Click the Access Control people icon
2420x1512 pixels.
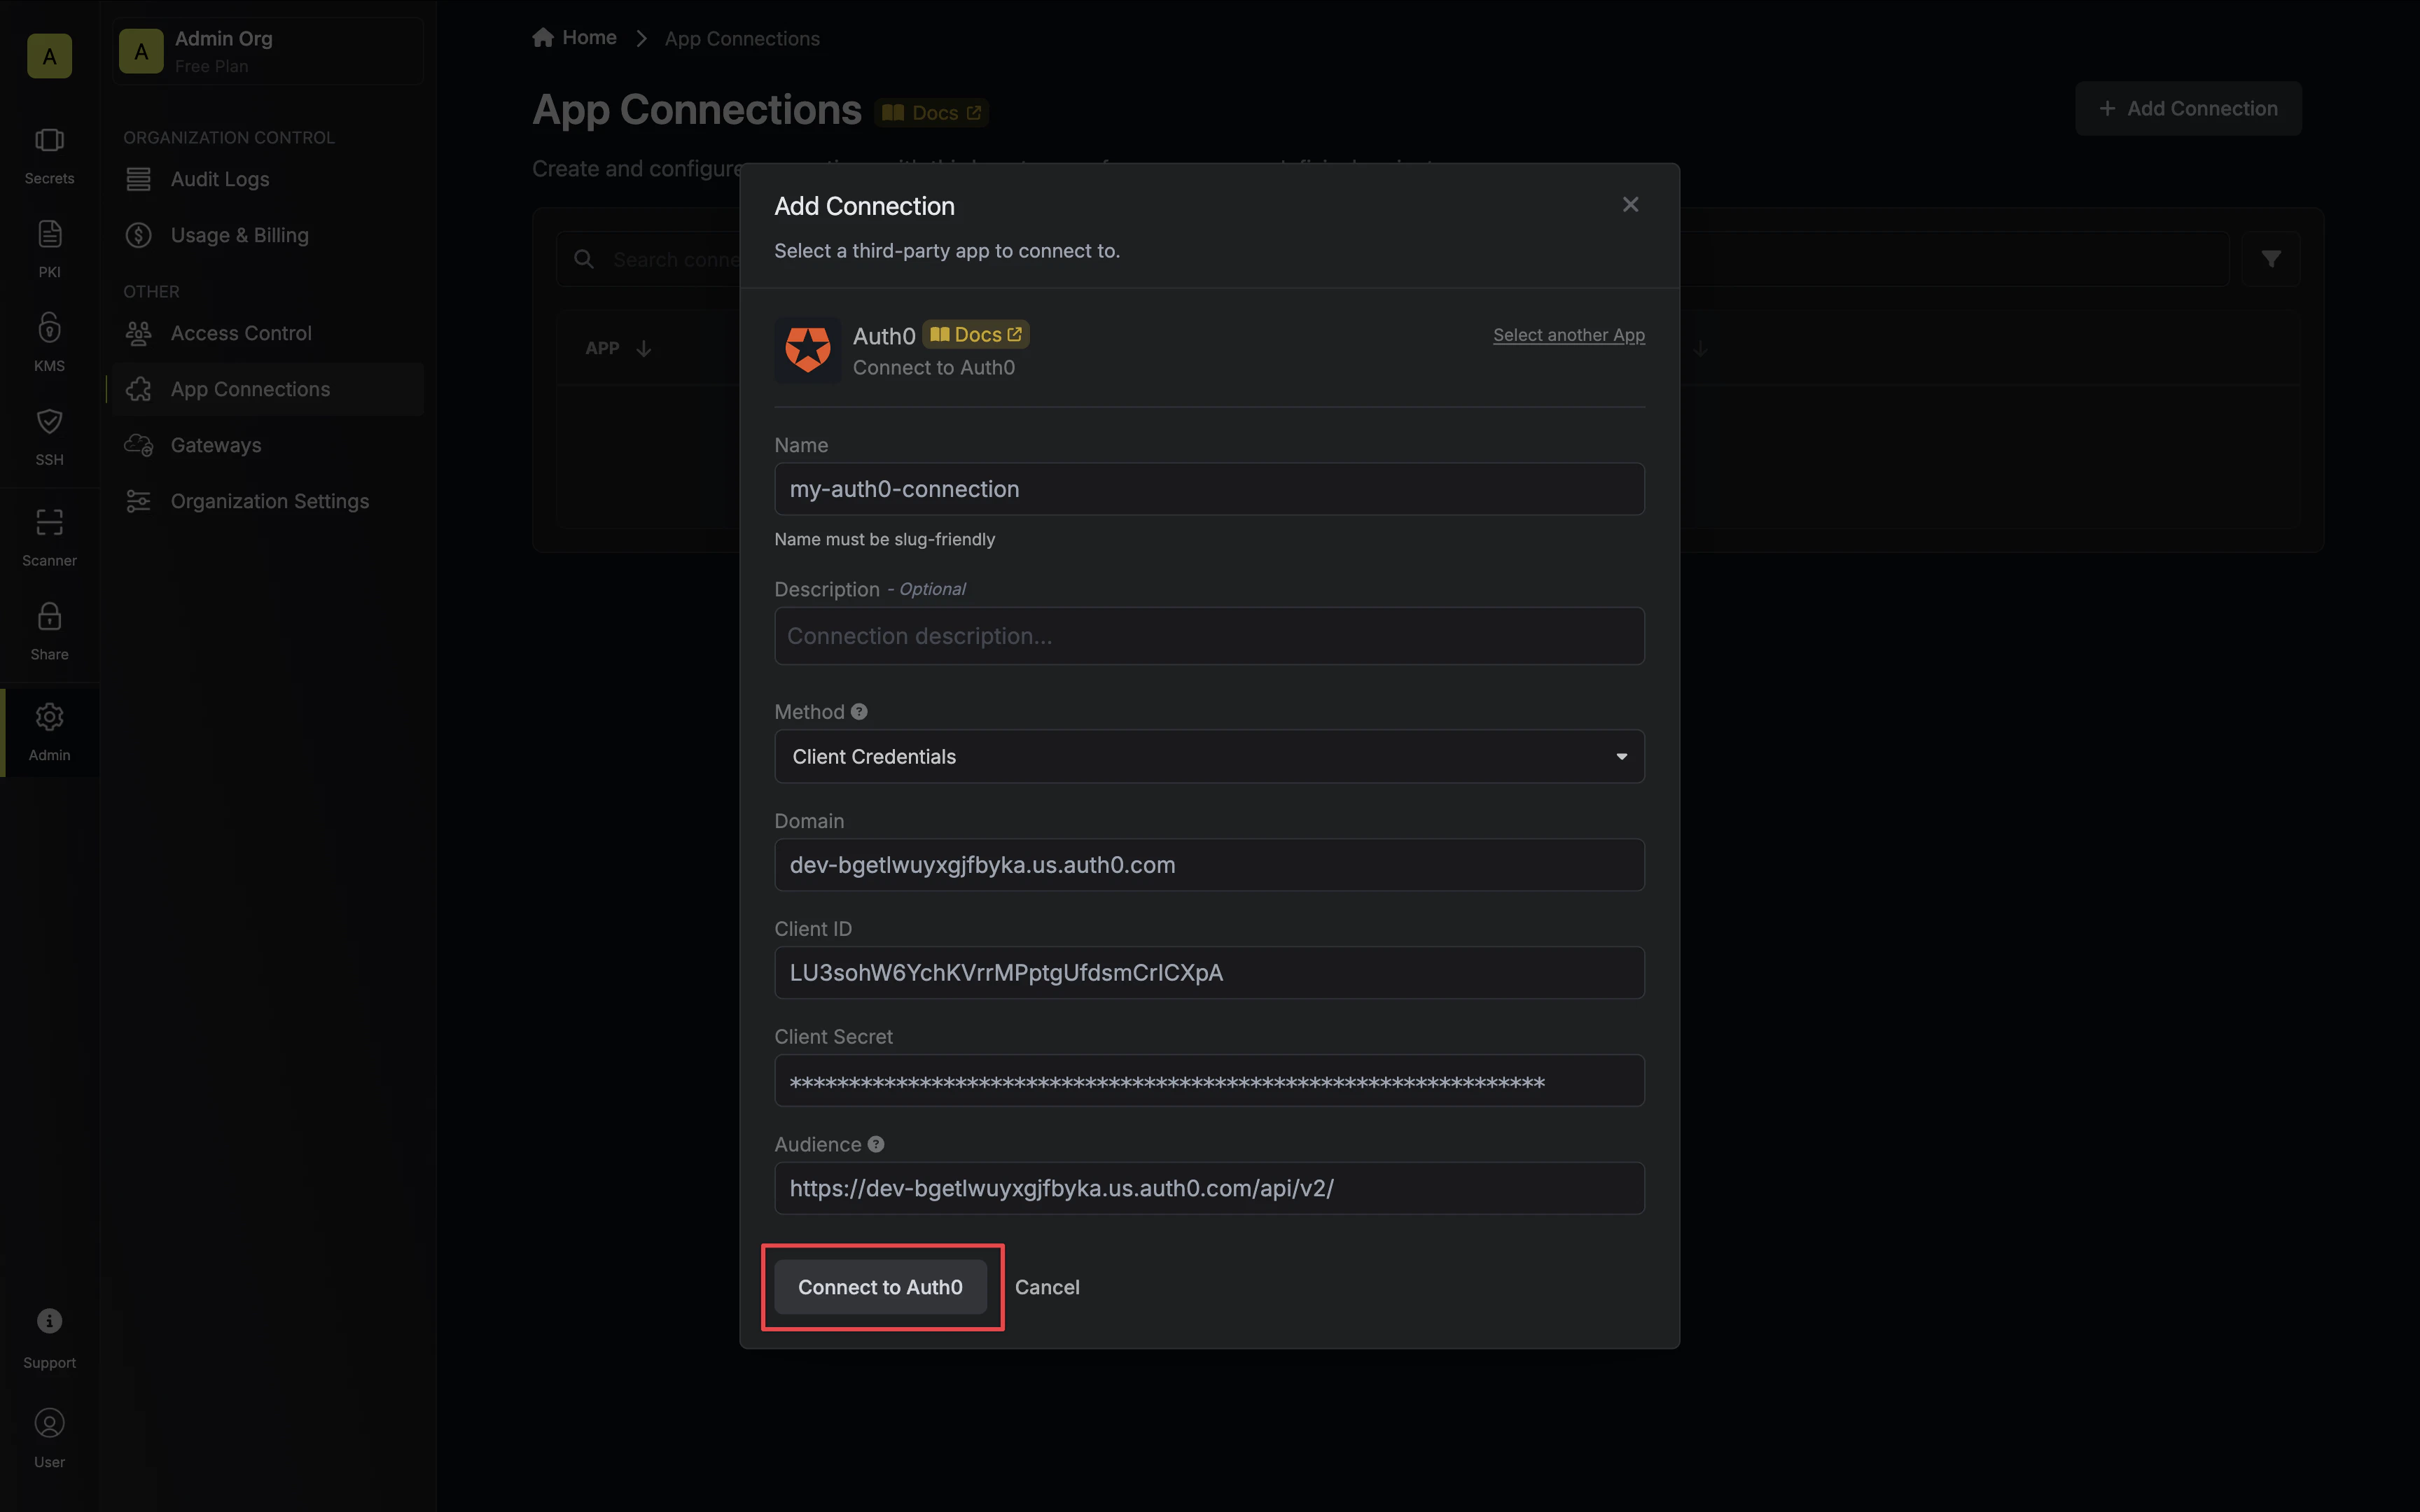139,333
